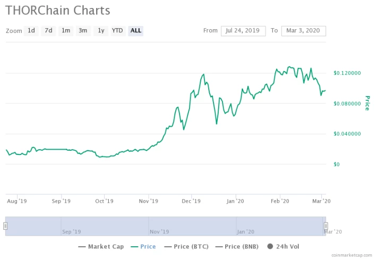This screenshot has width=377, height=259.
Task: Open the To date field Mar 3, 2020
Action: [x=304, y=31]
